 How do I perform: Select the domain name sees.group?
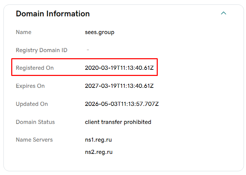click(99, 32)
